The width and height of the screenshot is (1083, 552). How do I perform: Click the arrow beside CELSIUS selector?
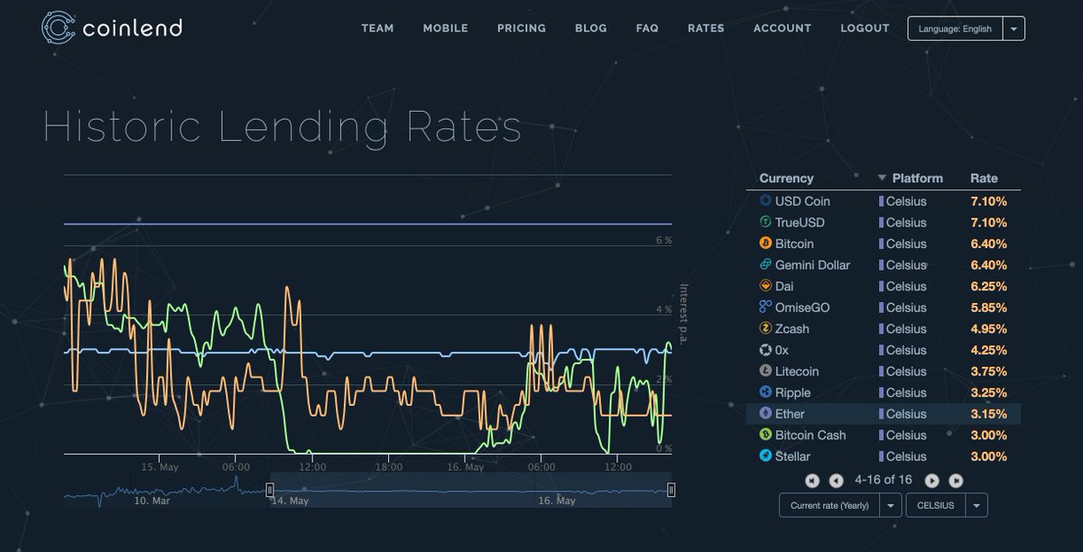(x=977, y=505)
